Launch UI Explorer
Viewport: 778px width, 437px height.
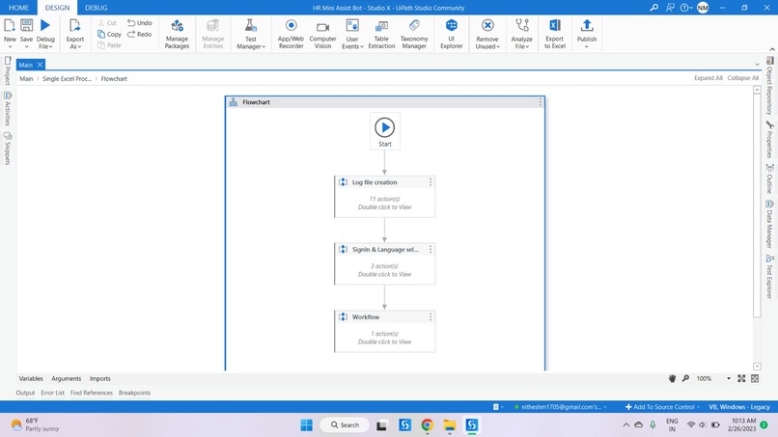[x=452, y=33]
